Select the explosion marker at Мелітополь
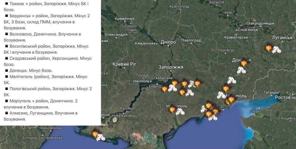Viewport: 296px width, 149px height. point(172,109)
